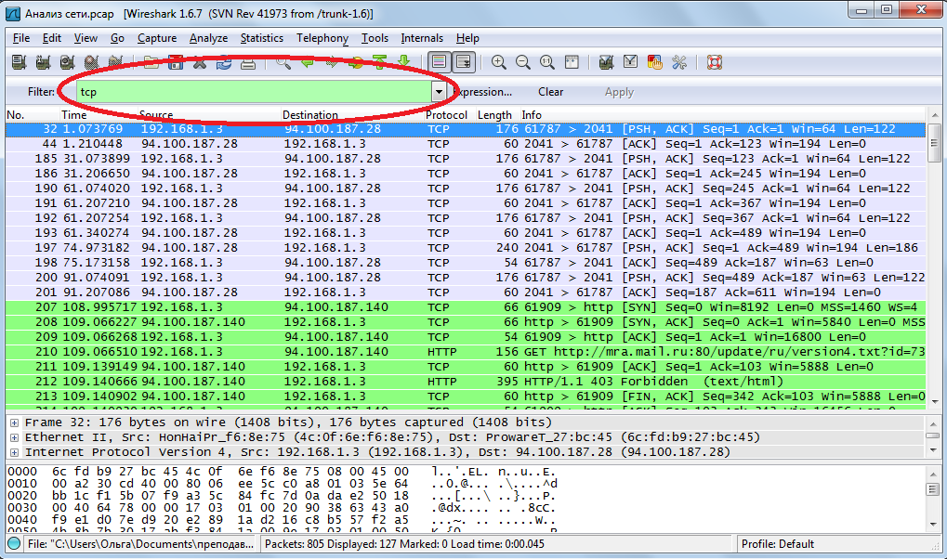
Task: Select packet 207 SYN row
Action: coord(466,307)
